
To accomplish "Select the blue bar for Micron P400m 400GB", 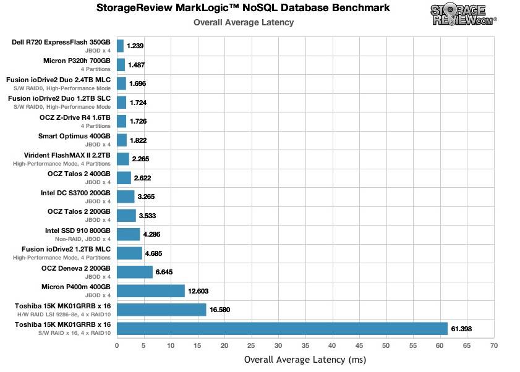I will (x=151, y=291).
